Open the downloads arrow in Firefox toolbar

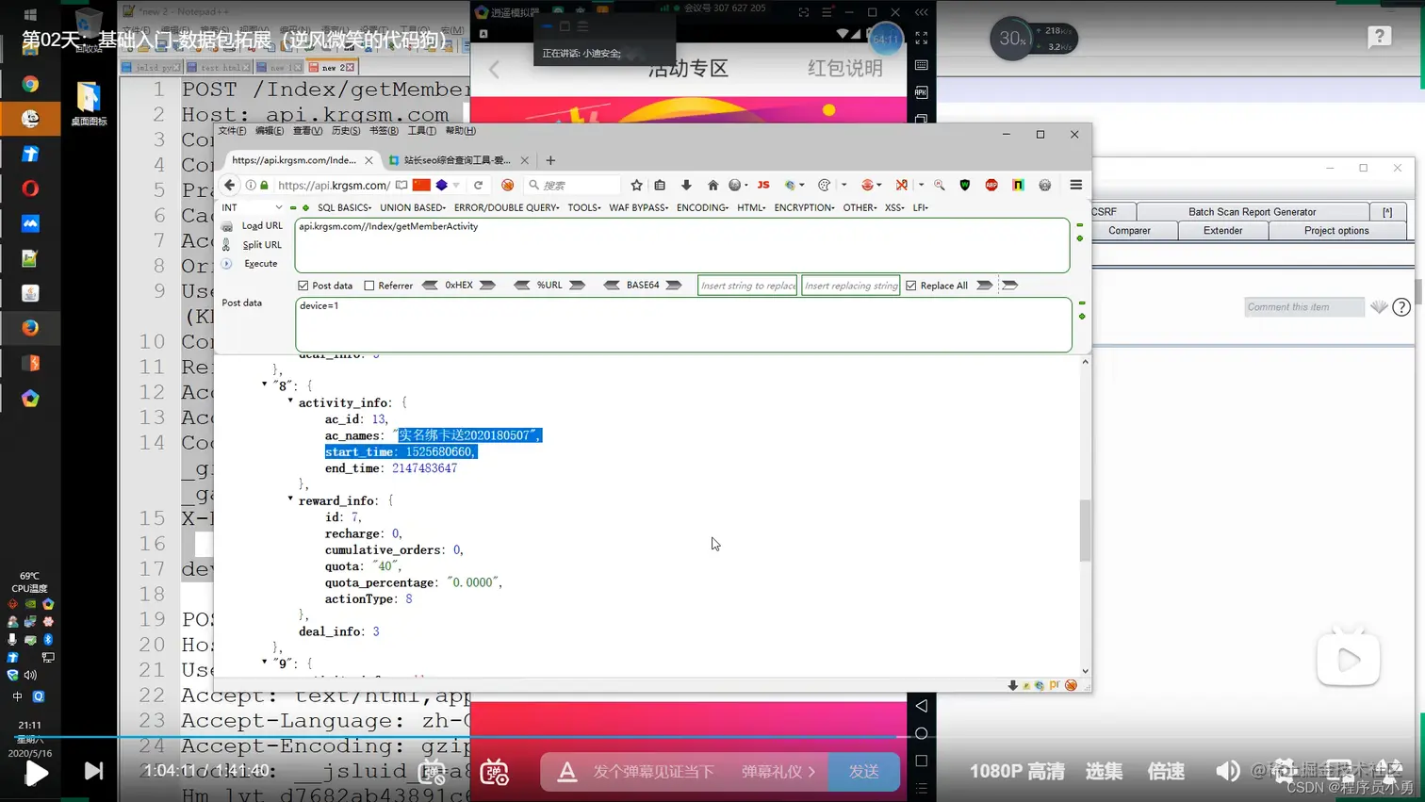(686, 185)
